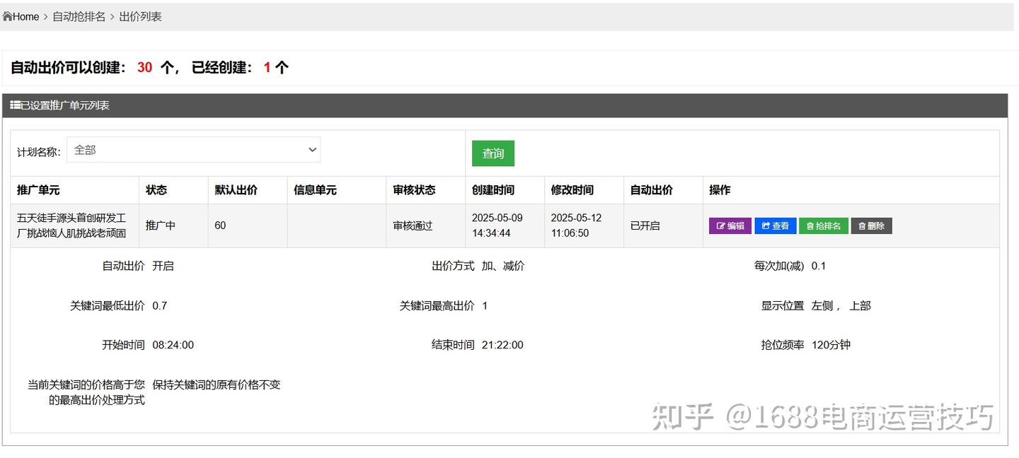Click the list icon in the 已设置推广单元列表 header
1019x458 pixels.
[15, 105]
